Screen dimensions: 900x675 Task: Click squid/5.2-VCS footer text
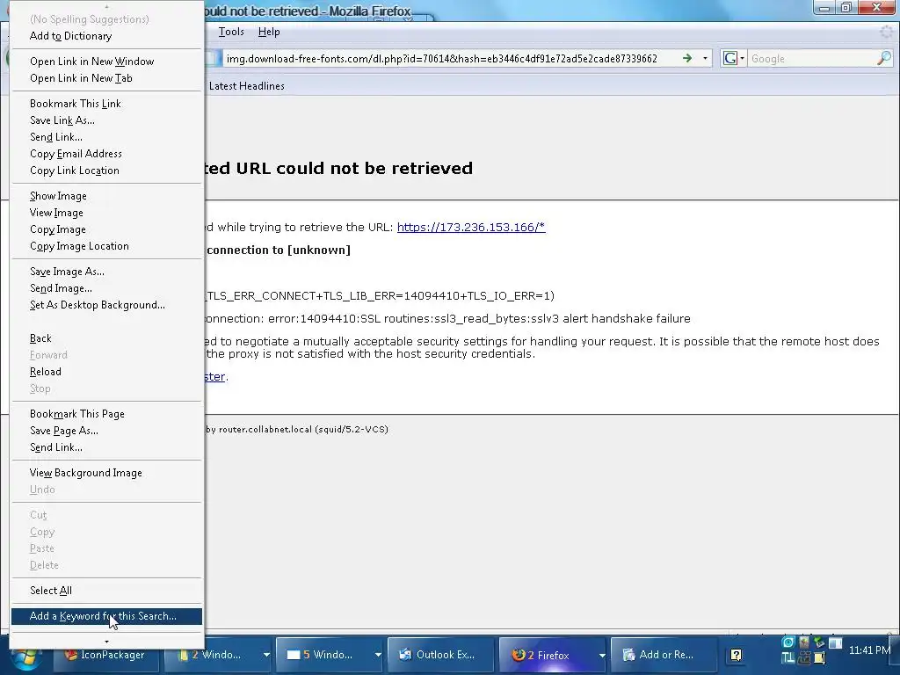click(x=352, y=429)
